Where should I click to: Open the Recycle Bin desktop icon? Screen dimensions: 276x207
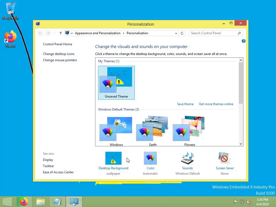(11, 11)
